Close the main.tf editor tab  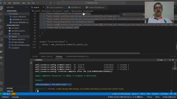coord(43,7)
